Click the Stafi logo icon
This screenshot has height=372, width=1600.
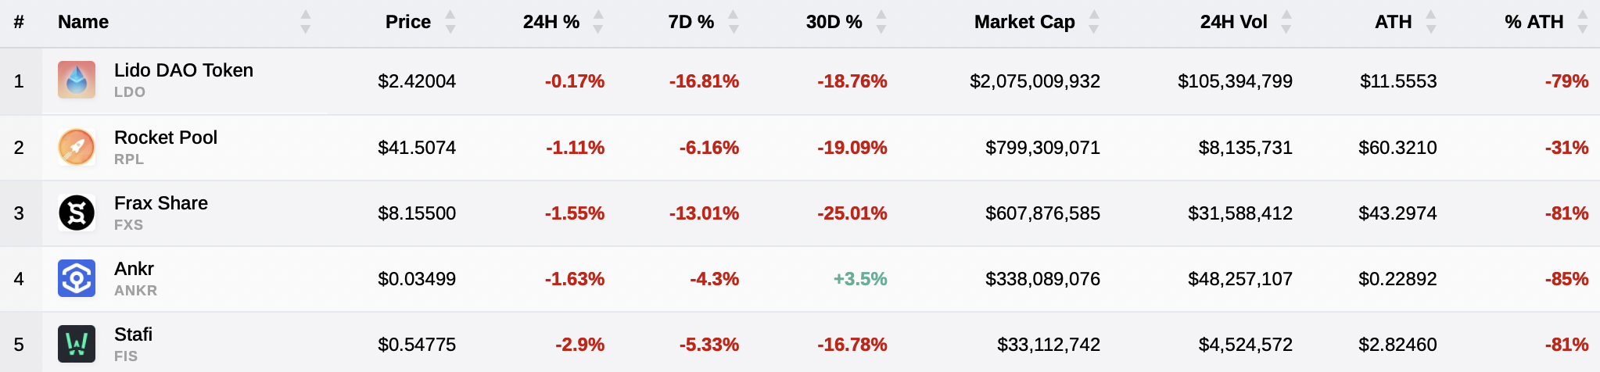77,344
